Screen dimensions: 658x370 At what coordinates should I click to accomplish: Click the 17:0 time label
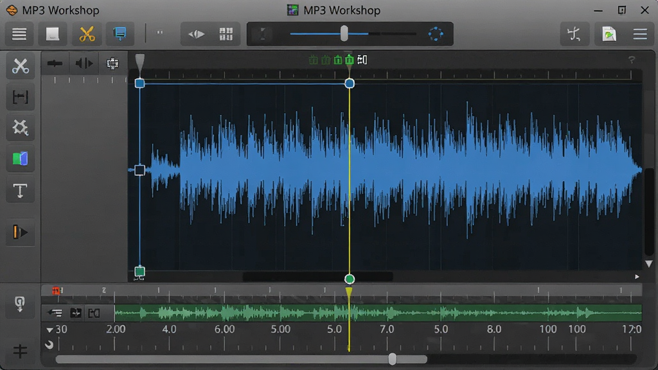click(632, 330)
